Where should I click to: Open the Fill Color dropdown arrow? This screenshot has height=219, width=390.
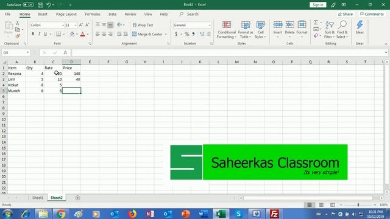point(77,34)
